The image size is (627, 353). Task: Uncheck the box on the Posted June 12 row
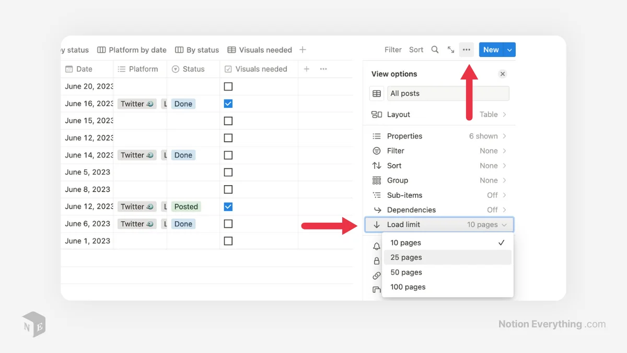(228, 206)
